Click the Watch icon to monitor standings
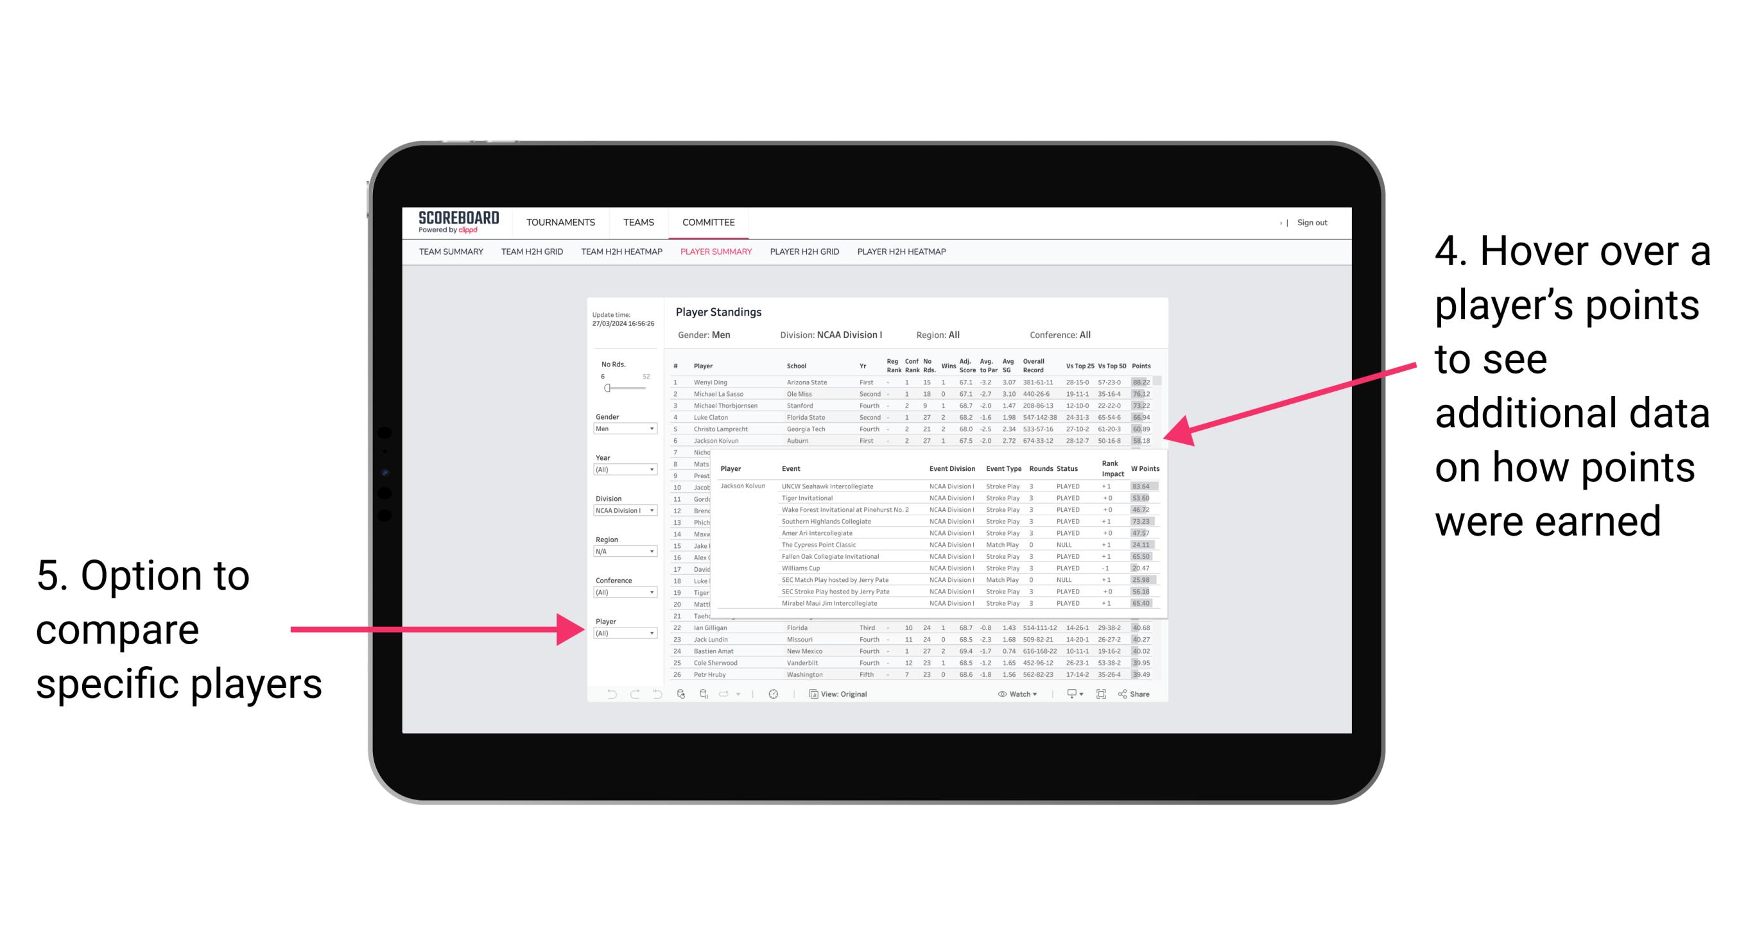The height and width of the screenshot is (940, 1748). [x=1016, y=692]
